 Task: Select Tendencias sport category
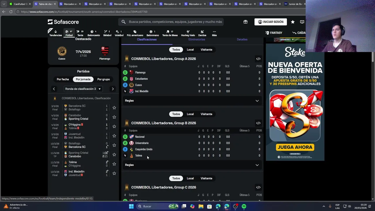coord(55,33)
